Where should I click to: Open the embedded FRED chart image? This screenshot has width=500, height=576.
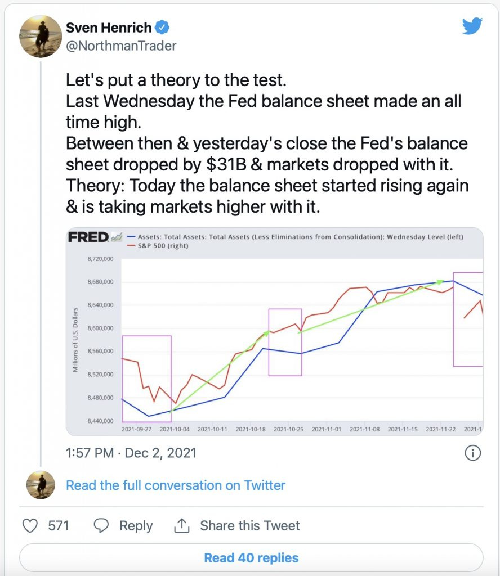(274, 332)
